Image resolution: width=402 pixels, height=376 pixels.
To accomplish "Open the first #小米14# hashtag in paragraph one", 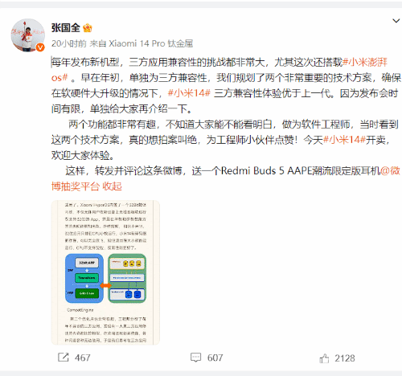I will (x=189, y=93).
